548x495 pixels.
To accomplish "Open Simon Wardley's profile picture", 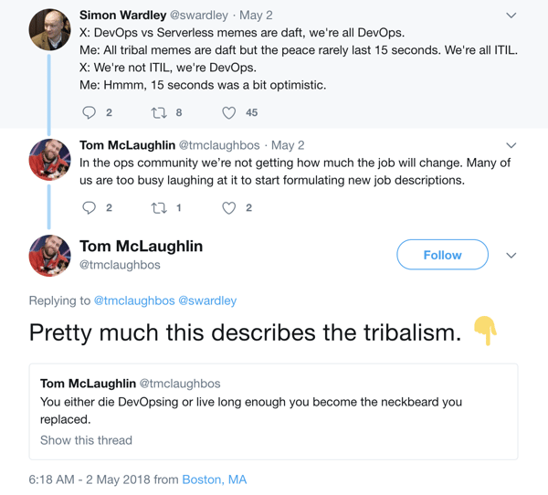I will click(x=50, y=29).
